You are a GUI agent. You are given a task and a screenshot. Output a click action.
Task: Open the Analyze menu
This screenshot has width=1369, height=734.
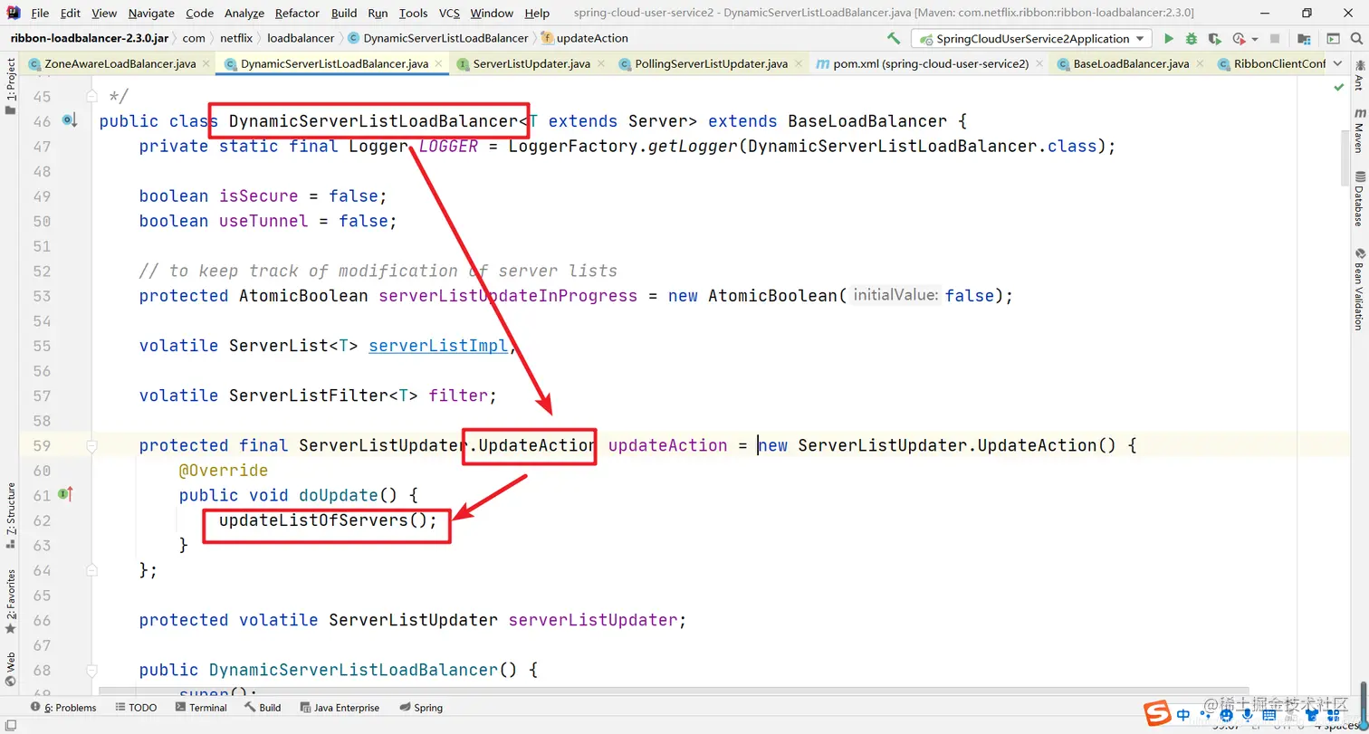coord(244,13)
